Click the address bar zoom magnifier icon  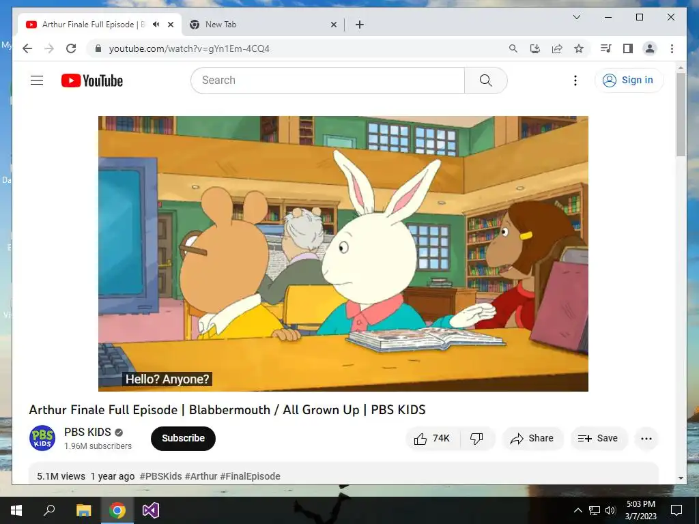[x=513, y=48]
